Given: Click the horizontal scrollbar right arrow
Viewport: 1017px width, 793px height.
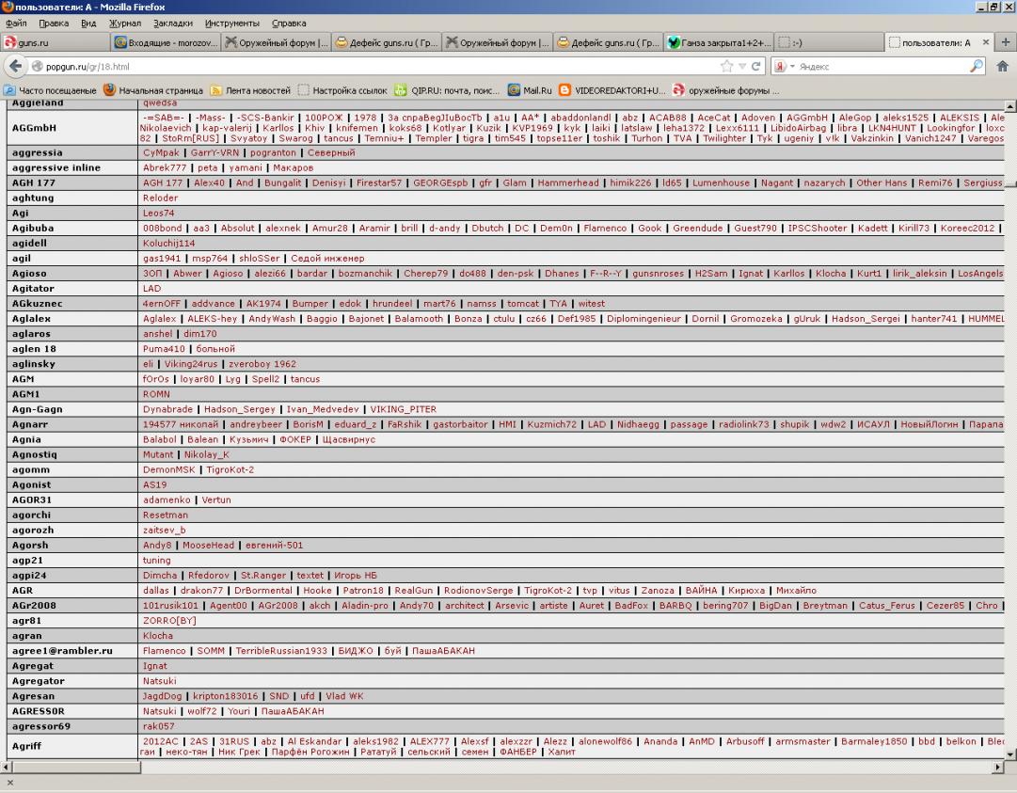Looking at the screenshot, I should (x=999, y=768).
